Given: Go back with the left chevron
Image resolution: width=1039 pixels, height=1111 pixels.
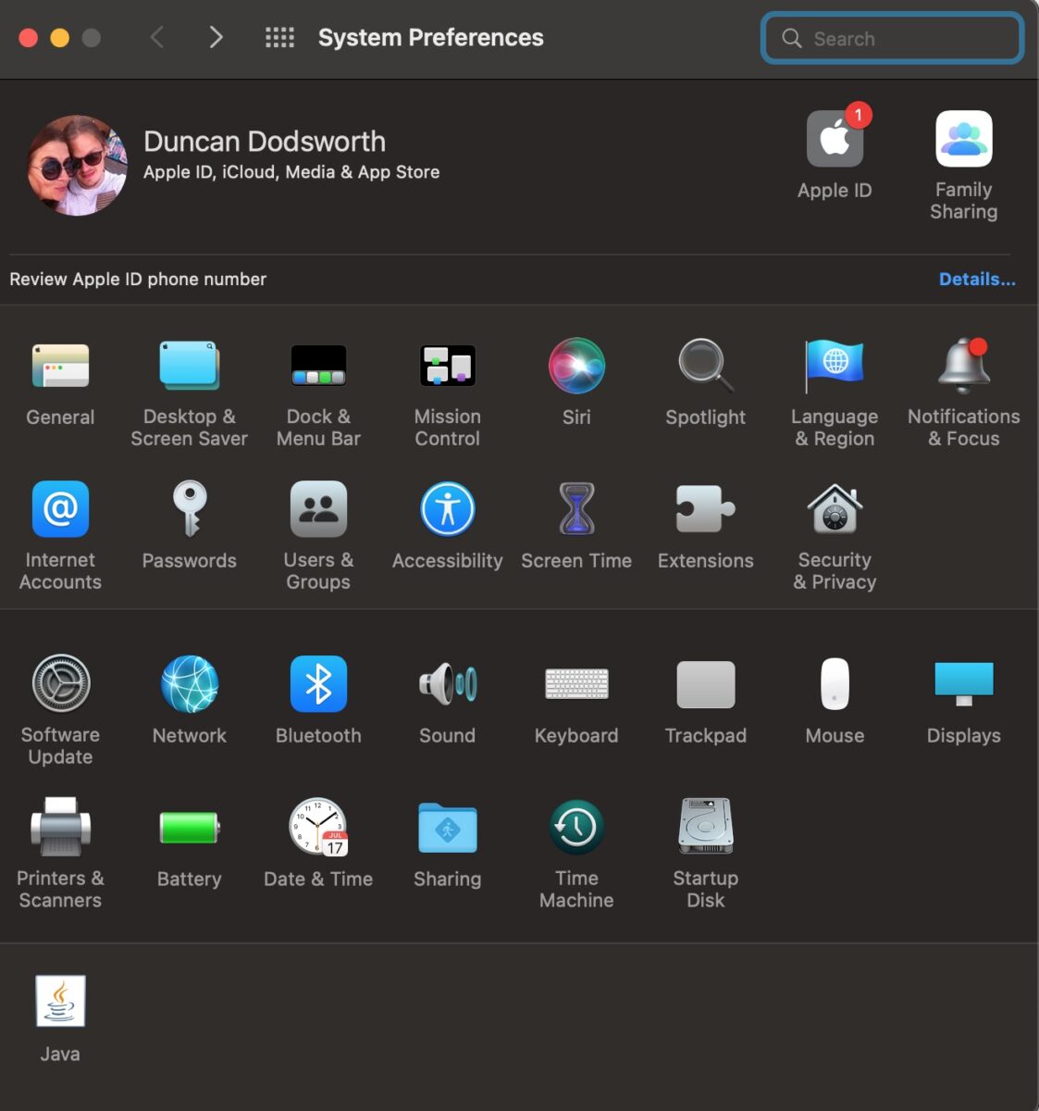Looking at the screenshot, I should 157,37.
